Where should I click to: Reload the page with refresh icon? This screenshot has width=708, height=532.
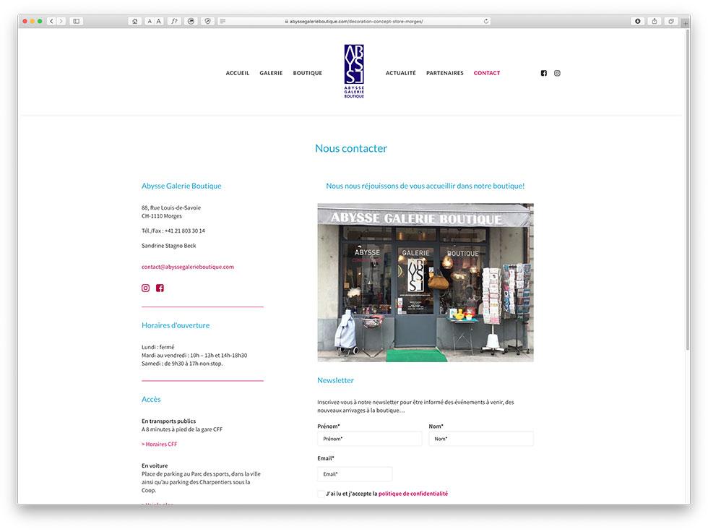tap(485, 21)
